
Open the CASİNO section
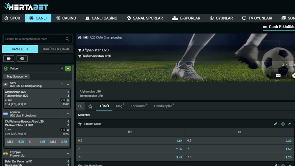pos(66,18)
